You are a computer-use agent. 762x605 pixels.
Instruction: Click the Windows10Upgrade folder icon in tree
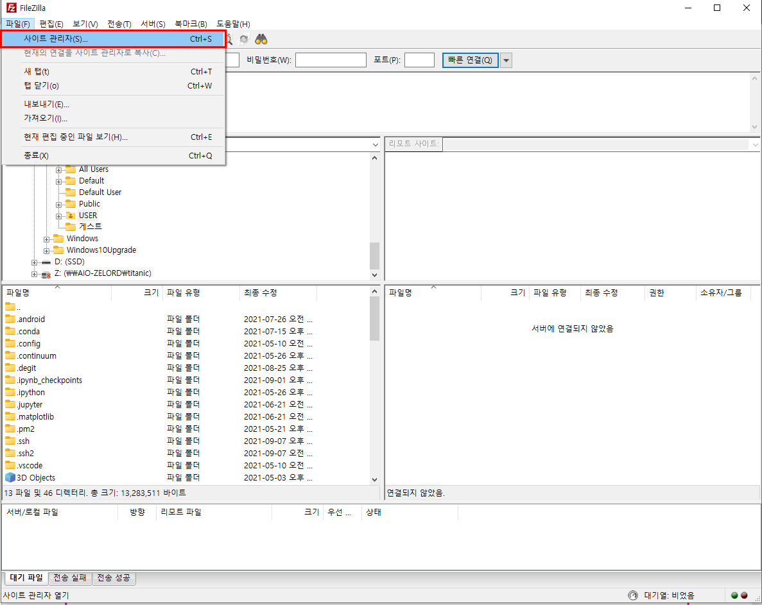[58, 250]
